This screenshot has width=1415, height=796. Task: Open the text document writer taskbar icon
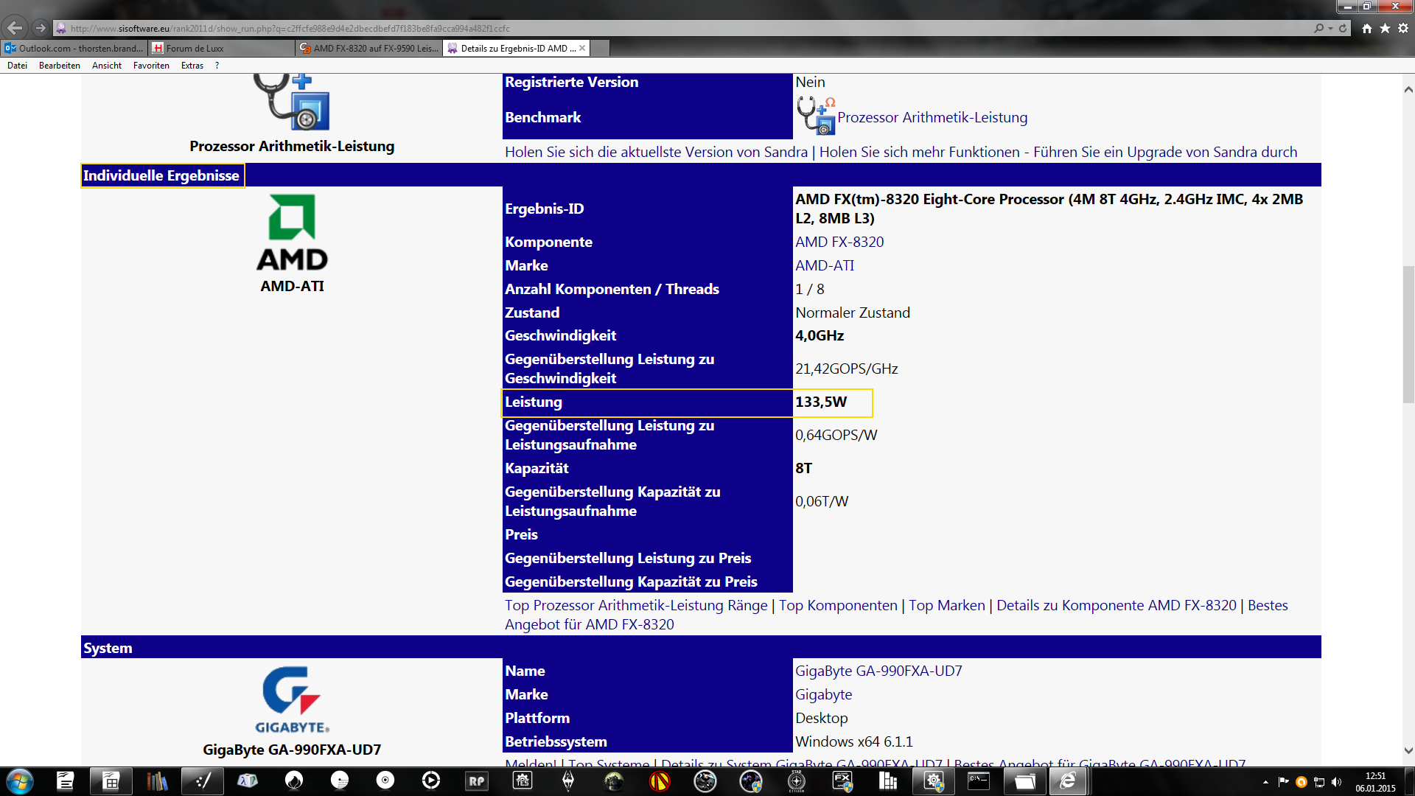[x=66, y=781]
